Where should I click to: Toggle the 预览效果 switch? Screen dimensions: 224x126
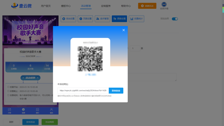point(175,19)
